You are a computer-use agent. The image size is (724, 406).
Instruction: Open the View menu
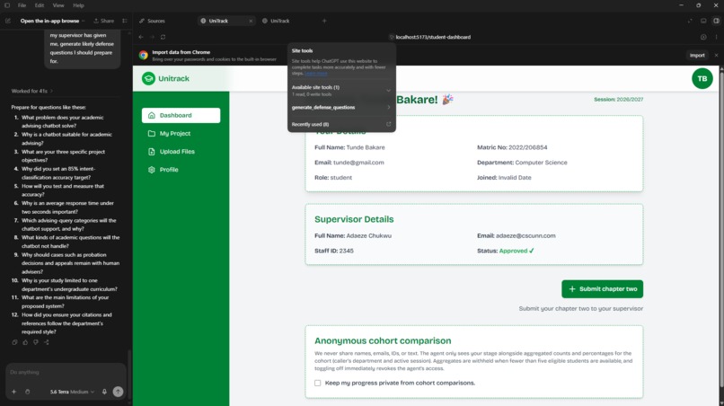pos(58,5)
